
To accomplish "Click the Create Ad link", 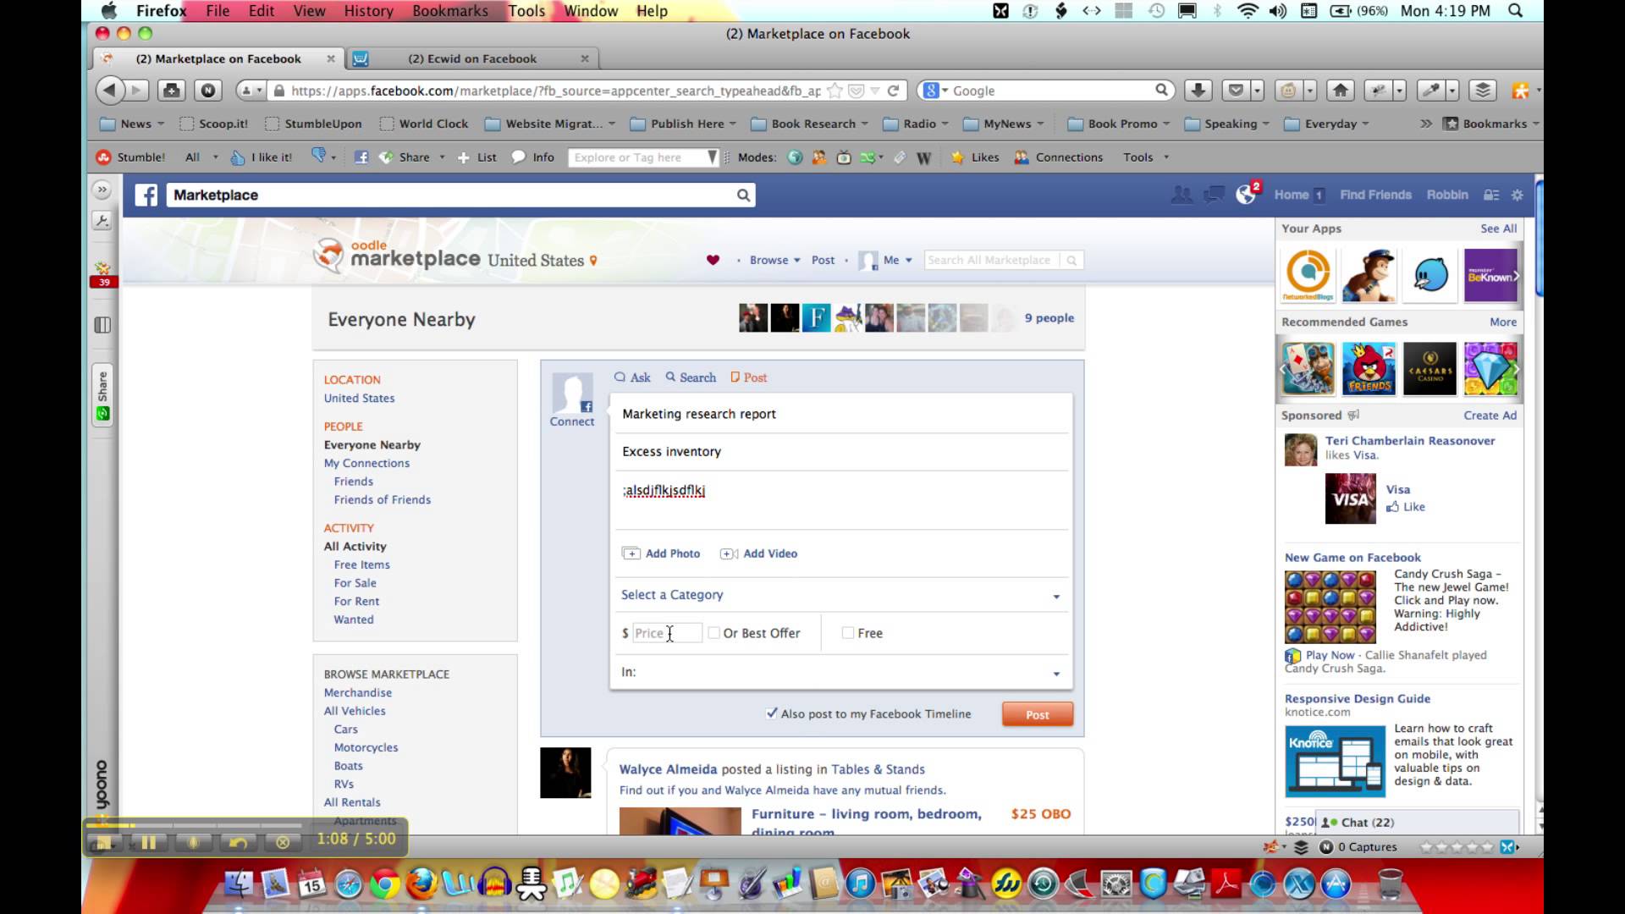I will point(1490,416).
